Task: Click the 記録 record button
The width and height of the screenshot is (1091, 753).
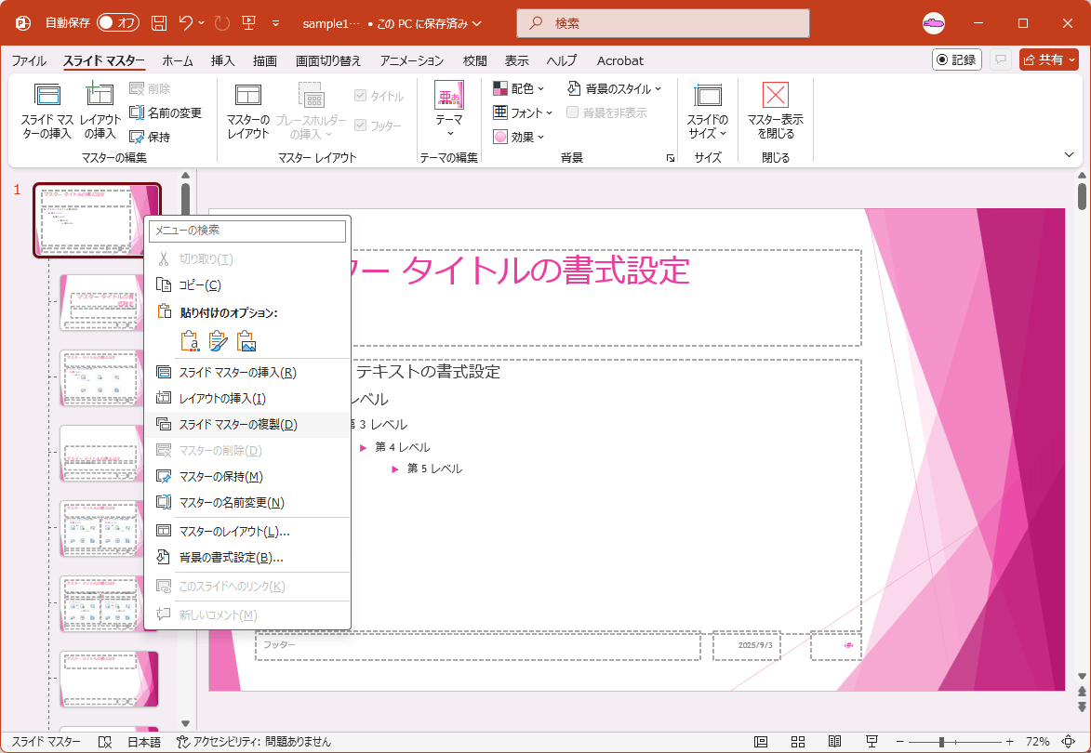Action: [x=957, y=60]
